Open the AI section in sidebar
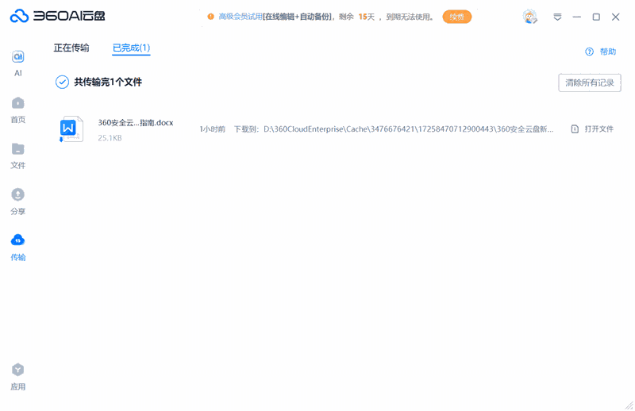The image size is (635, 411). (x=17, y=63)
